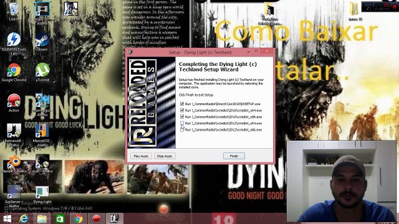Image resolution: width=399 pixels, height=224 pixels.
Task: Open the BatmanAK shortcut icon
Action: (14, 134)
